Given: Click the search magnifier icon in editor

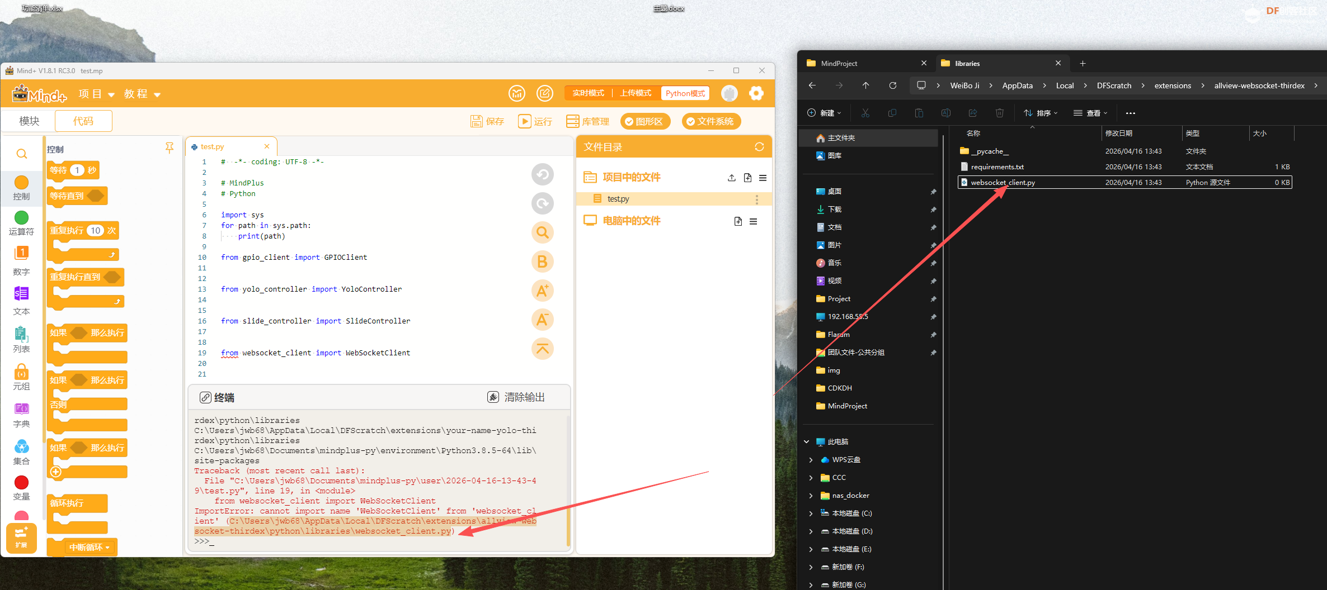Looking at the screenshot, I should click(542, 232).
